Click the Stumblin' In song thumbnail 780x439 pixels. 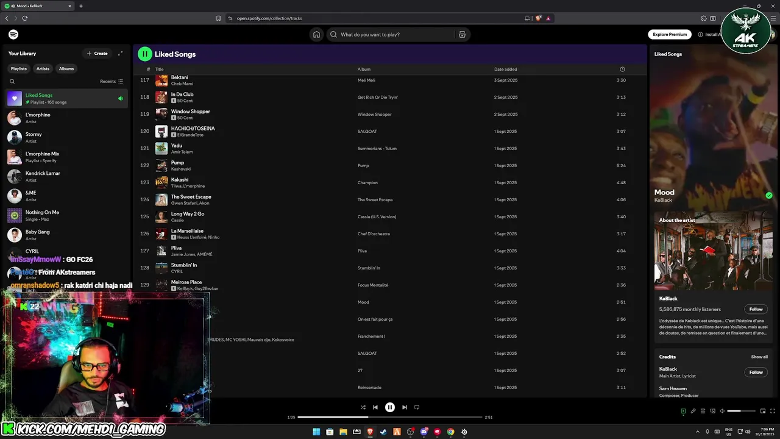click(x=161, y=268)
